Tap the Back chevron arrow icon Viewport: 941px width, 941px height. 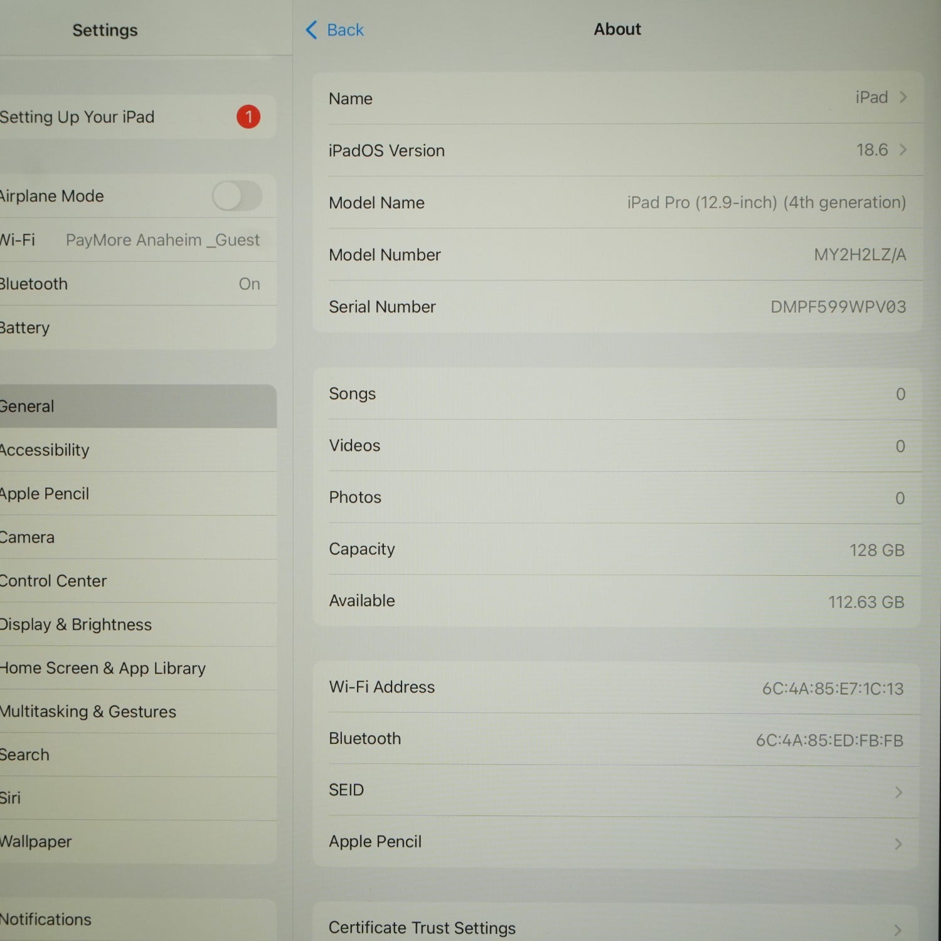click(x=311, y=30)
